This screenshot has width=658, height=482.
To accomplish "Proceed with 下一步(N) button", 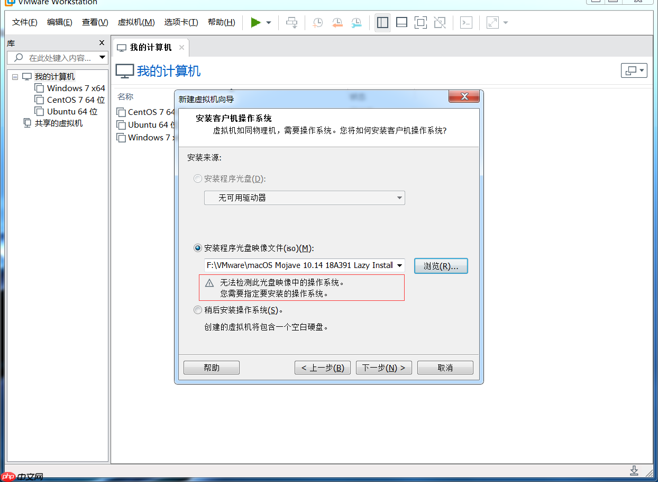I will click(x=383, y=367).
